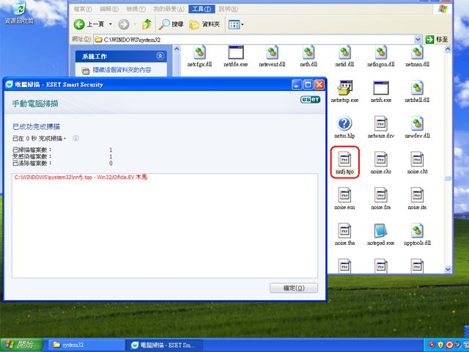The image size is (469, 352).
Task: Switch to ESET scan taskbar button
Action: tap(166, 345)
